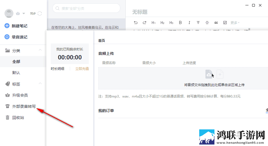Open 升级会员 upgrade membership
The image size is (268, 146).
(20, 95)
